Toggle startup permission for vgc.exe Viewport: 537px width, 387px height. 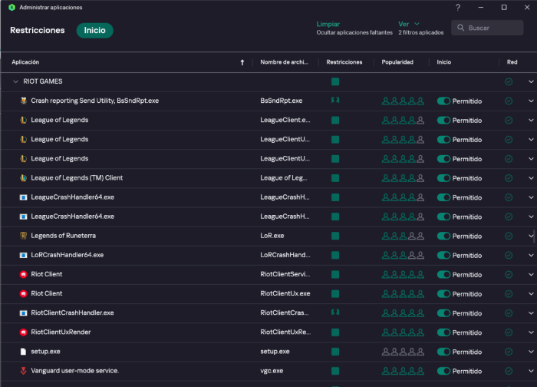tap(444, 370)
